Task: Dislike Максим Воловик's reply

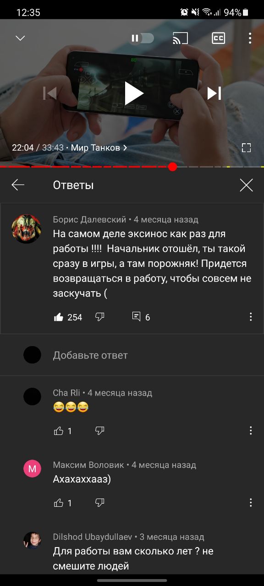Action: [x=99, y=503]
